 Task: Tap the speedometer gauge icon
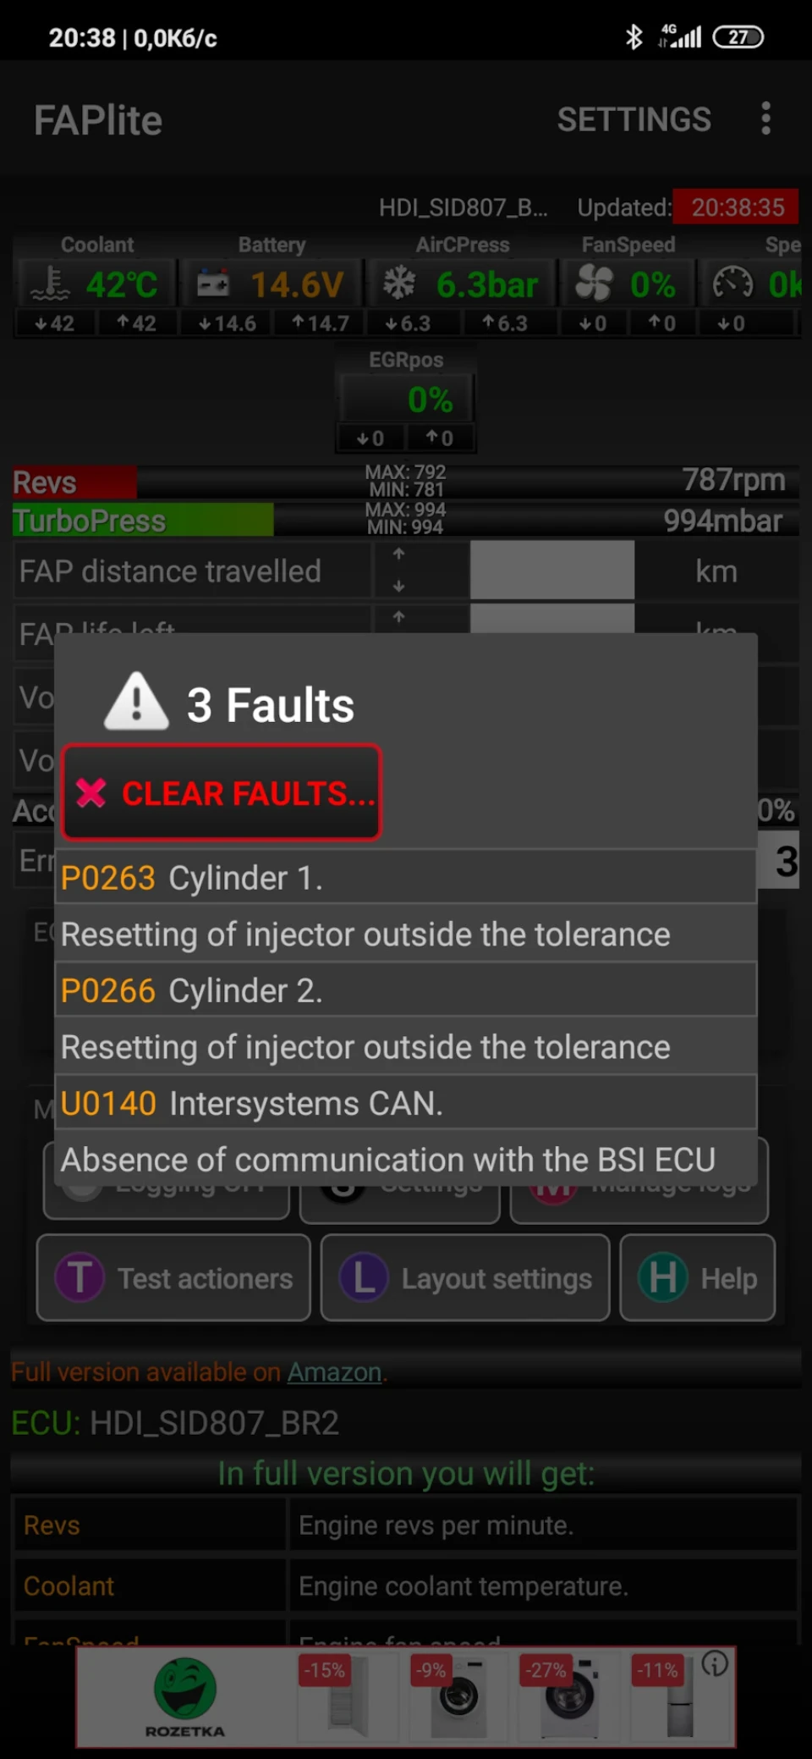(732, 283)
